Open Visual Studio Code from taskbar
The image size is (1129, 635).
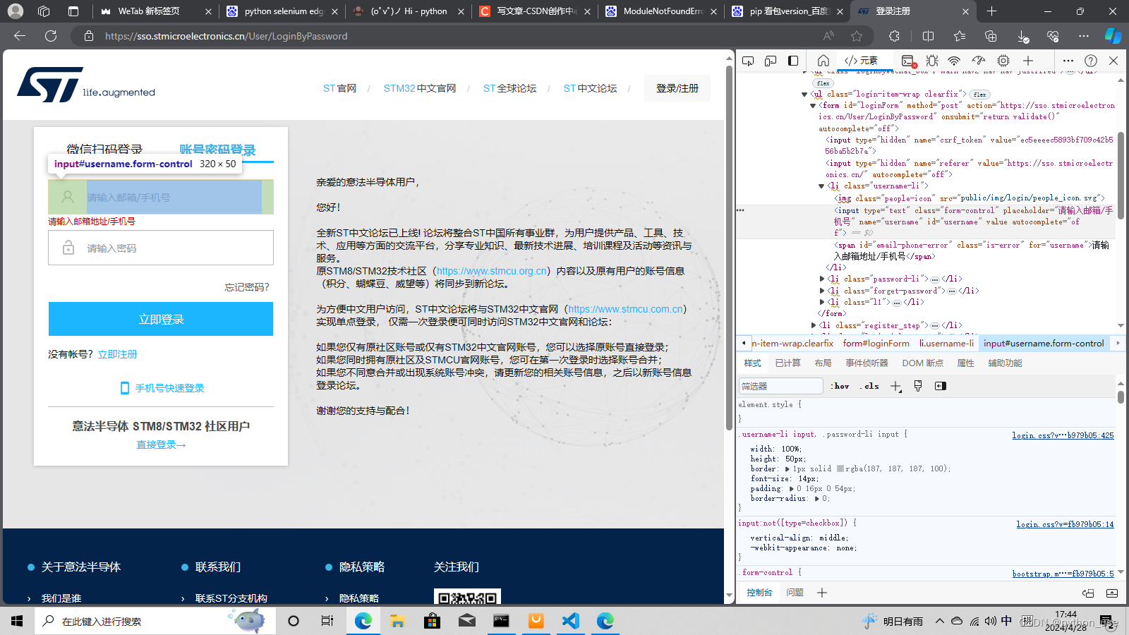pyautogui.click(x=571, y=621)
